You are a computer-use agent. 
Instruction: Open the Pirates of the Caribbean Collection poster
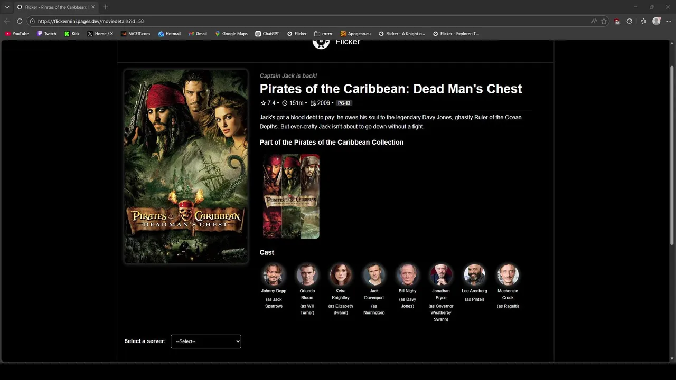[291, 196]
